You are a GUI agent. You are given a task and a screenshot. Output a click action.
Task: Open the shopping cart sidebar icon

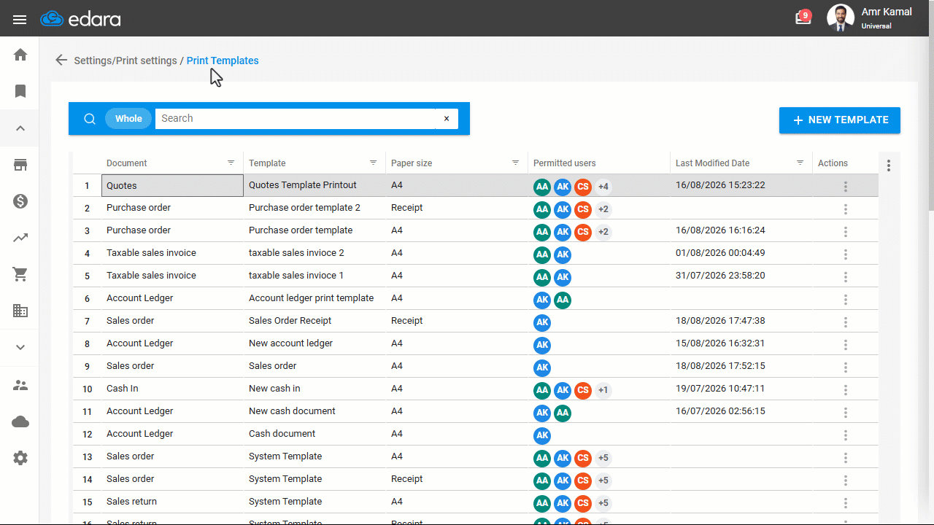pyautogui.click(x=20, y=274)
